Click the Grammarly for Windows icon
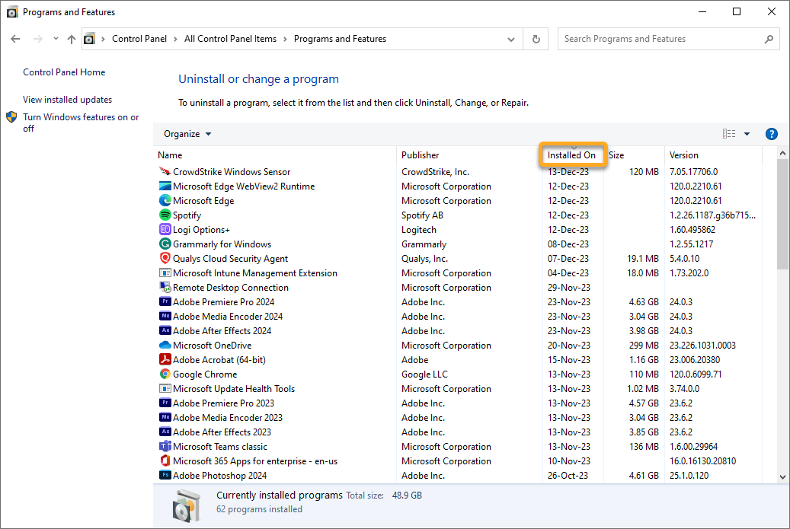790x529 pixels. coord(165,244)
